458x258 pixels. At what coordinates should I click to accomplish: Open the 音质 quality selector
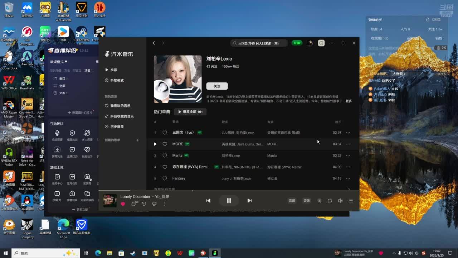(292, 201)
